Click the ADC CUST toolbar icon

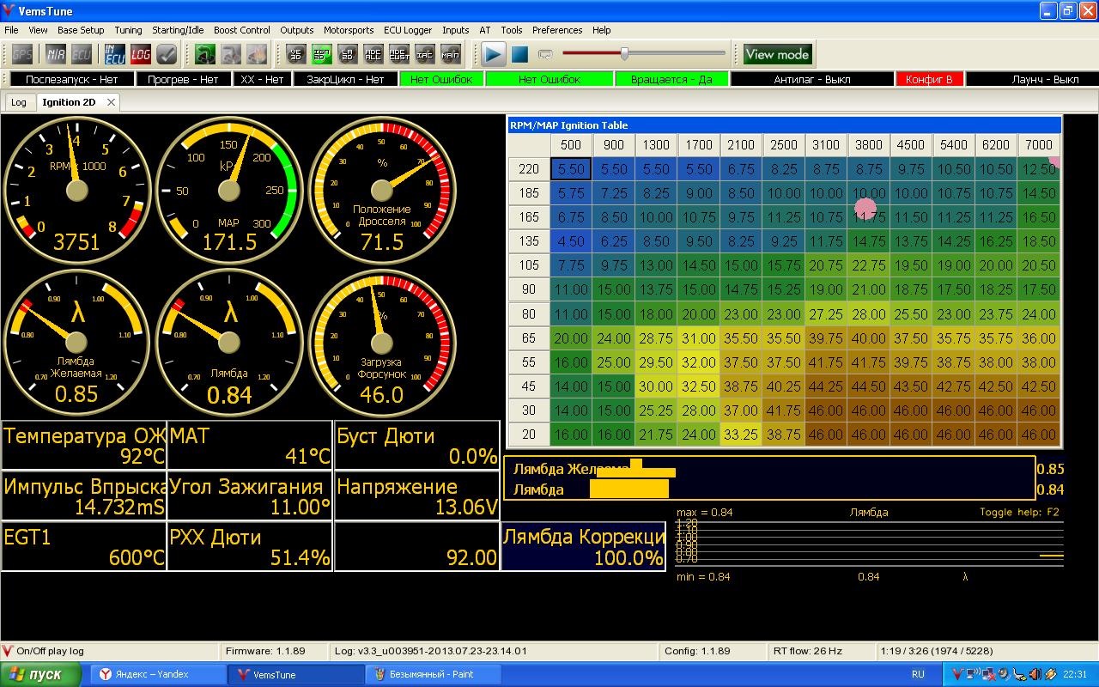pyautogui.click(x=399, y=54)
